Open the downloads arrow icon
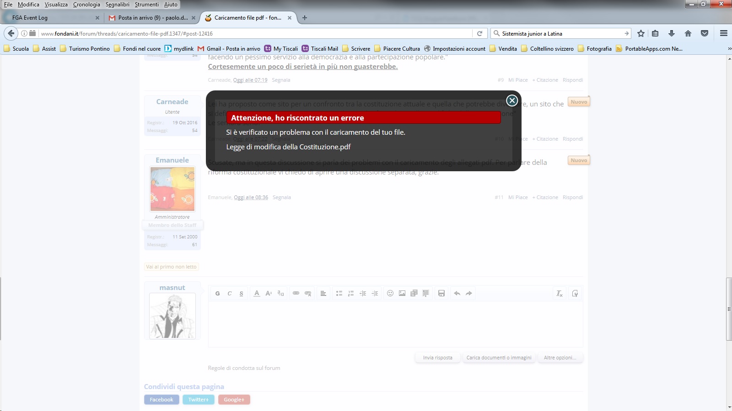 pos(672,33)
